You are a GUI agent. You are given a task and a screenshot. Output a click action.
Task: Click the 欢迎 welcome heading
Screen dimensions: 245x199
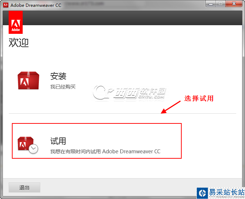[19, 42]
